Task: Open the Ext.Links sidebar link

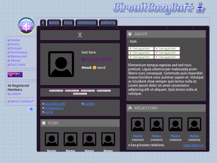Action: [18, 64]
